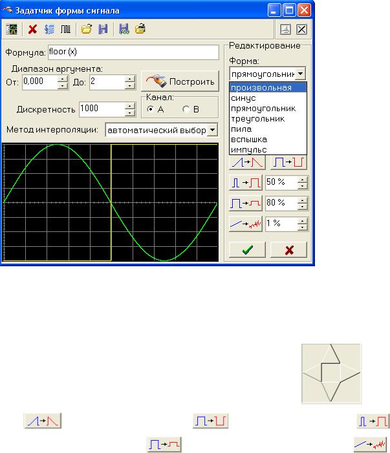Click the blue floppy save icon

[x=103, y=29]
